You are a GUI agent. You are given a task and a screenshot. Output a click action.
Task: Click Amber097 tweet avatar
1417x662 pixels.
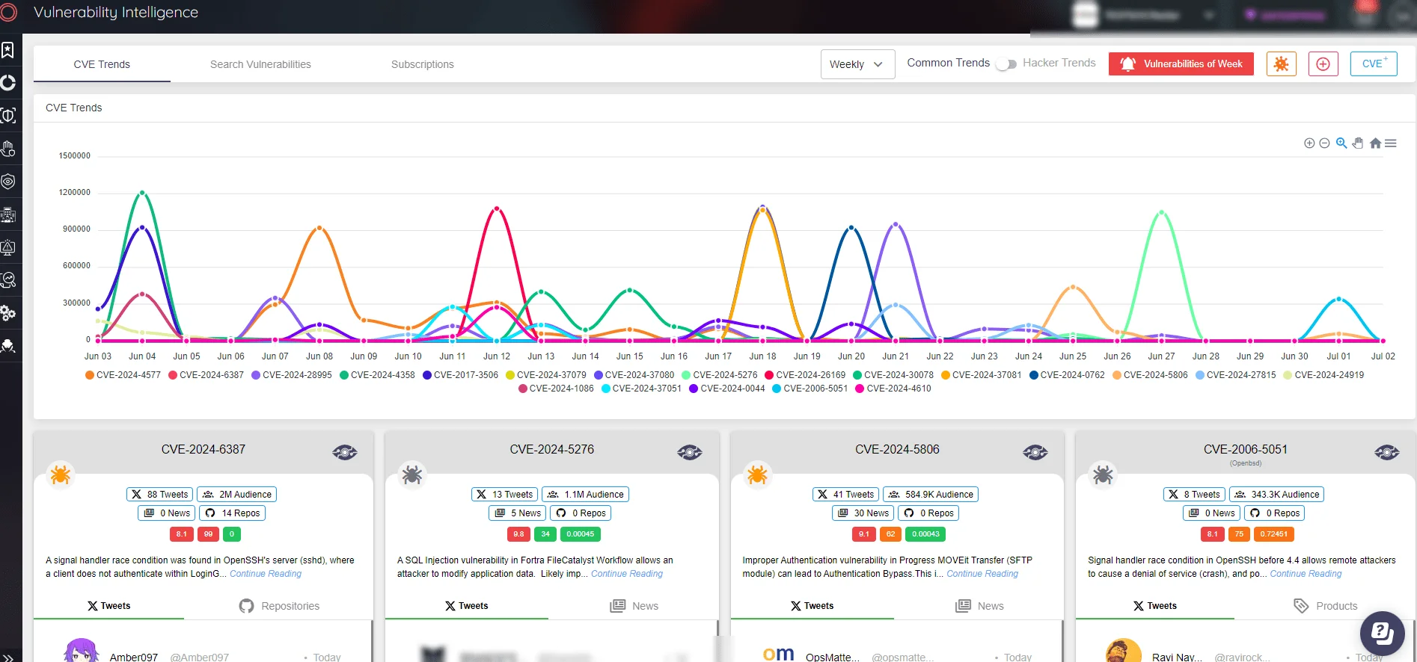pos(81,651)
